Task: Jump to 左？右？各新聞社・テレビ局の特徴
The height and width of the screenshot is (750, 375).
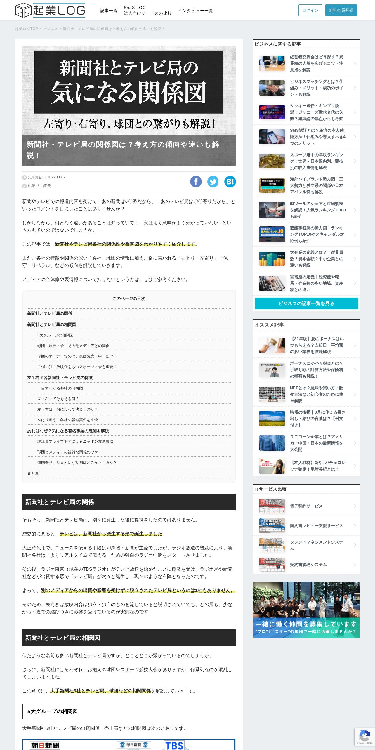Action: click(x=60, y=378)
